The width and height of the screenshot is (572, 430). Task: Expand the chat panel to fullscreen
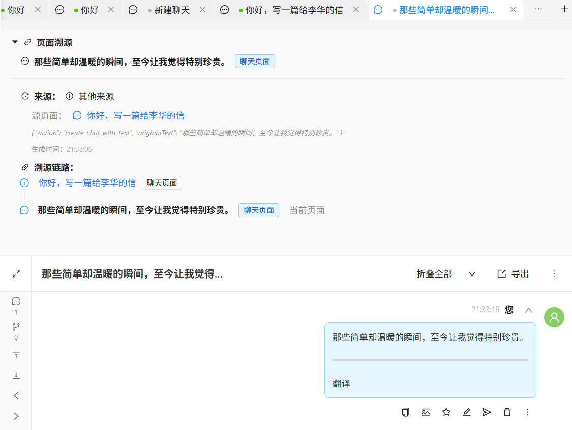(x=16, y=273)
